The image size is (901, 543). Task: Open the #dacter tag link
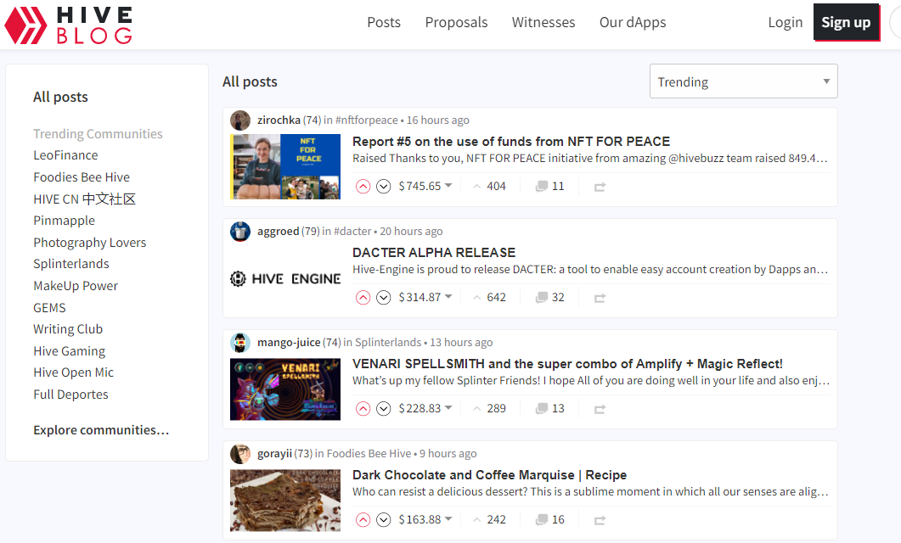pyautogui.click(x=352, y=232)
